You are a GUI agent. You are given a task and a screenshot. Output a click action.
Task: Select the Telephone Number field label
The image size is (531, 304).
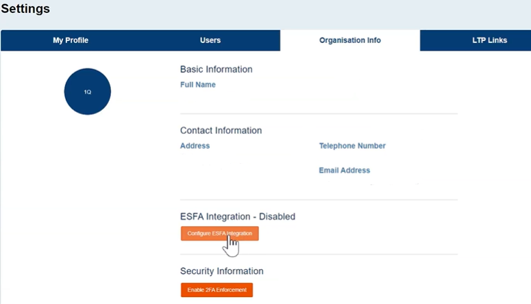(352, 146)
